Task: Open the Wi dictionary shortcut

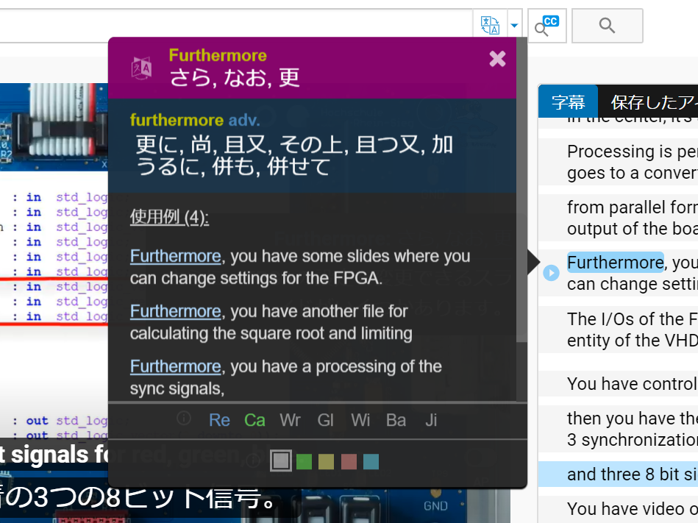Action: tap(360, 420)
